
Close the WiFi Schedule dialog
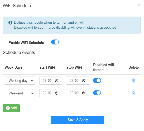139,4
